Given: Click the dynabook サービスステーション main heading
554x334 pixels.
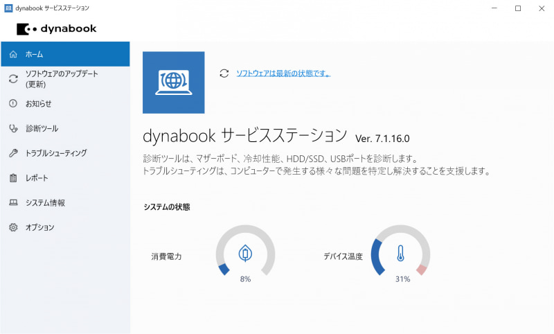Looking at the screenshot, I should pos(245,136).
